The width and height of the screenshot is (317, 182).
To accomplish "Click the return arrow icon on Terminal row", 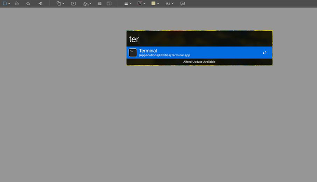I will [265, 52].
